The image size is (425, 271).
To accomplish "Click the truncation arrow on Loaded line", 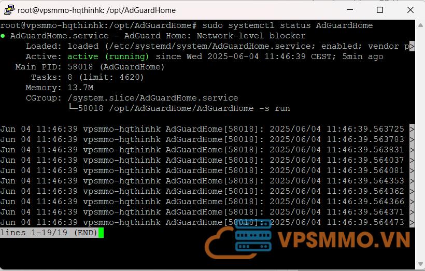I will (x=412, y=46).
